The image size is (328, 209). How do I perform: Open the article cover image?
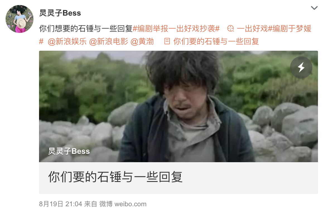click(x=179, y=106)
